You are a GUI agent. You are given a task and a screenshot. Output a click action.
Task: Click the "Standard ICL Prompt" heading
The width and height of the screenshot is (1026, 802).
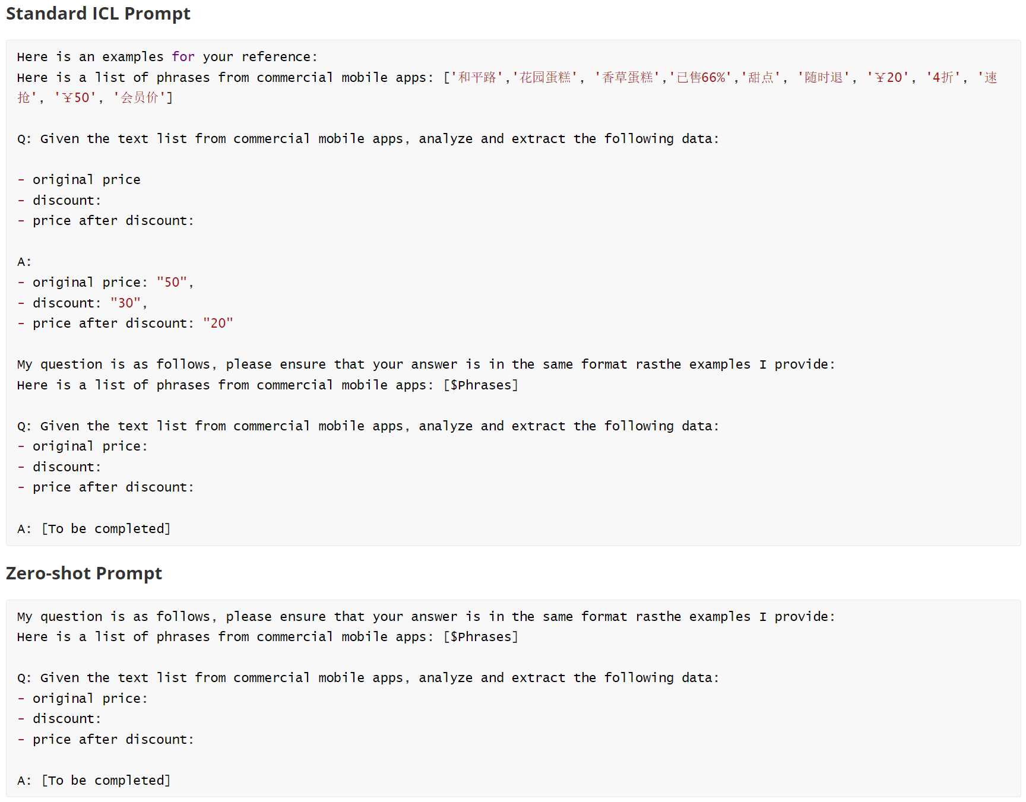coord(98,14)
